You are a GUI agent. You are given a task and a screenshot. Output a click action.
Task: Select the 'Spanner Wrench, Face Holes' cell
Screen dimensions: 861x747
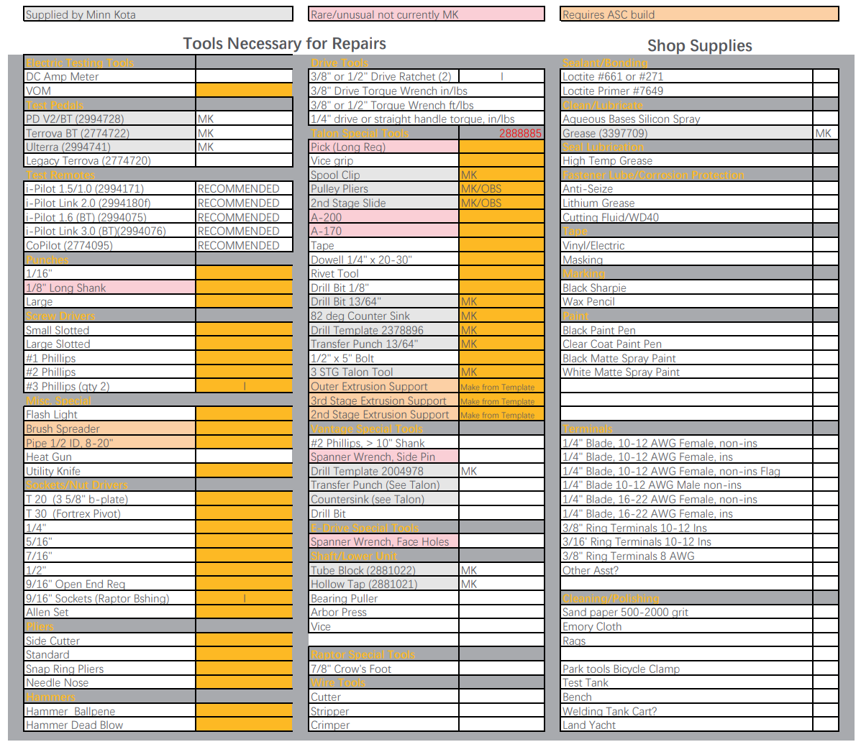384,541
